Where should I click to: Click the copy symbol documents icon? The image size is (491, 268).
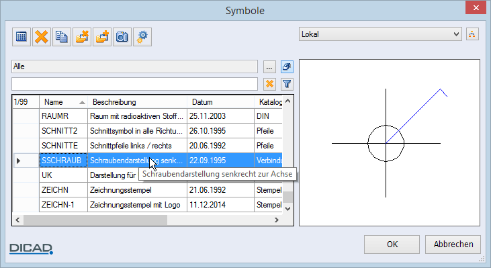[x=61, y=37]
